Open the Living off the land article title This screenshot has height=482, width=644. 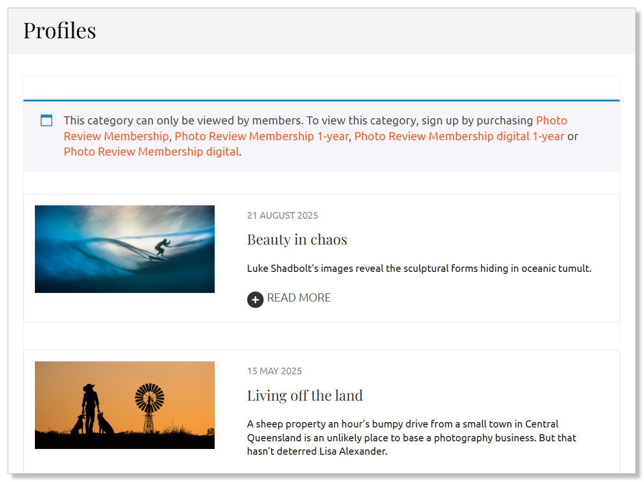(305, 395)
